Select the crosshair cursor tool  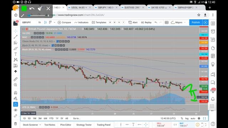pos(16,31)
